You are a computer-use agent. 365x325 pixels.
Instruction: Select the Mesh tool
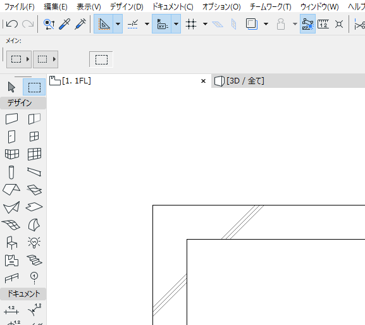pos(11,224)
